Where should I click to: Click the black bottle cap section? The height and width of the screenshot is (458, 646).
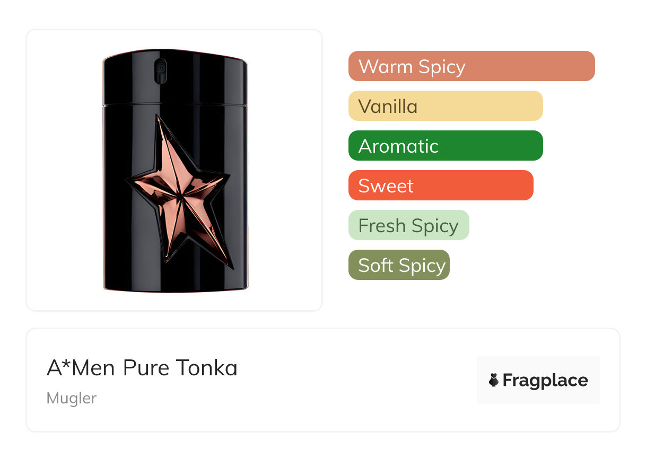coord(175,80)
